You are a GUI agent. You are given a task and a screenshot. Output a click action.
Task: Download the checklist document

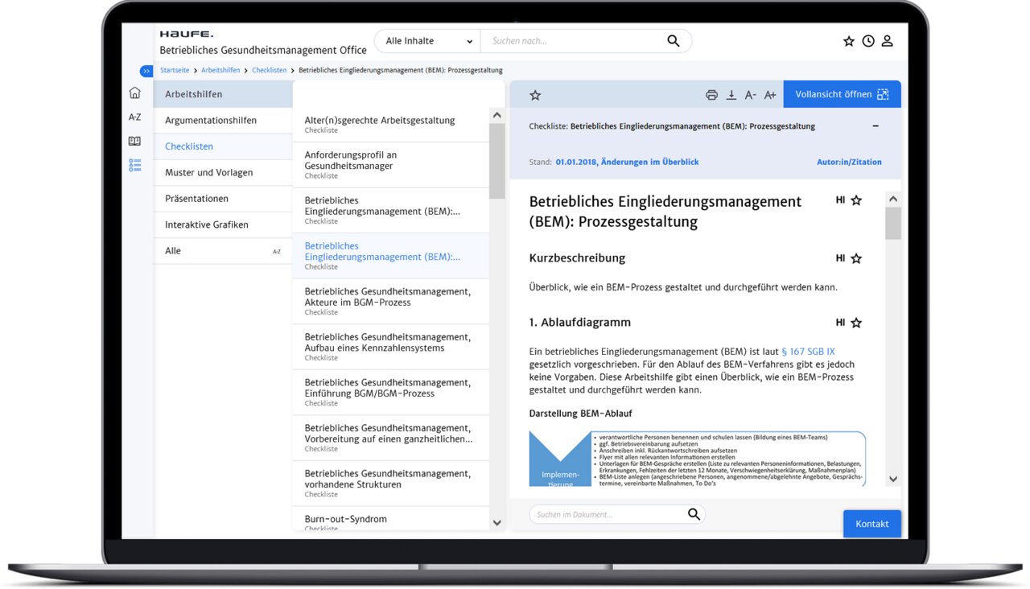731,95
